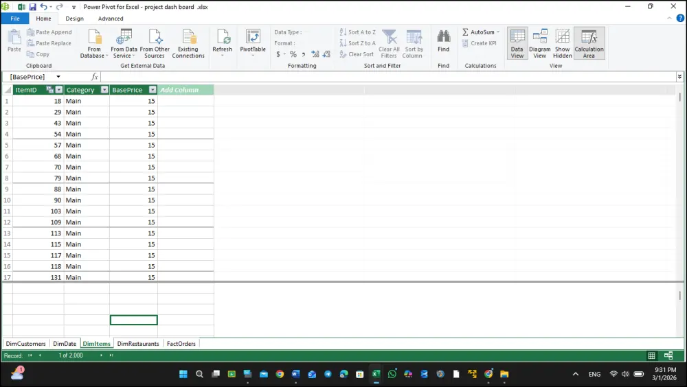Click Clear Sort
687x387 pixels.
point(357,54)
